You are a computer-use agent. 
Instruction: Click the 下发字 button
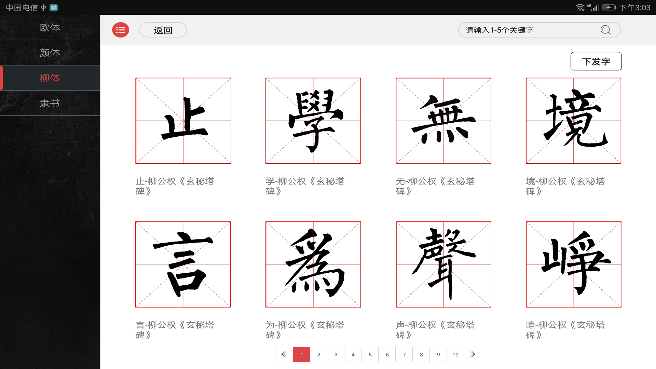point(596,61)
